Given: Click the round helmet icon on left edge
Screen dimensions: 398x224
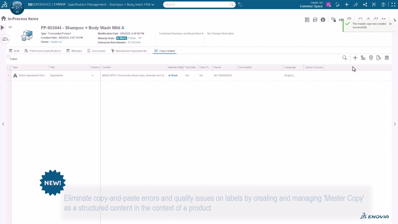Looking at the screenshot, I should pos(5,39).
